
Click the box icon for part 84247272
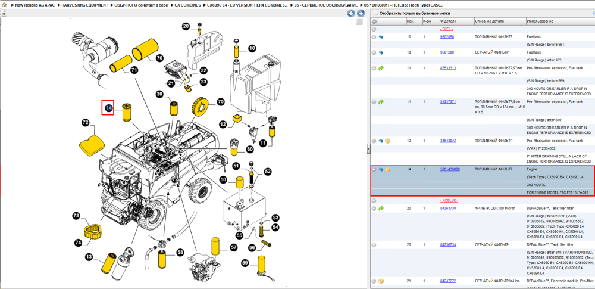(381, 281)
